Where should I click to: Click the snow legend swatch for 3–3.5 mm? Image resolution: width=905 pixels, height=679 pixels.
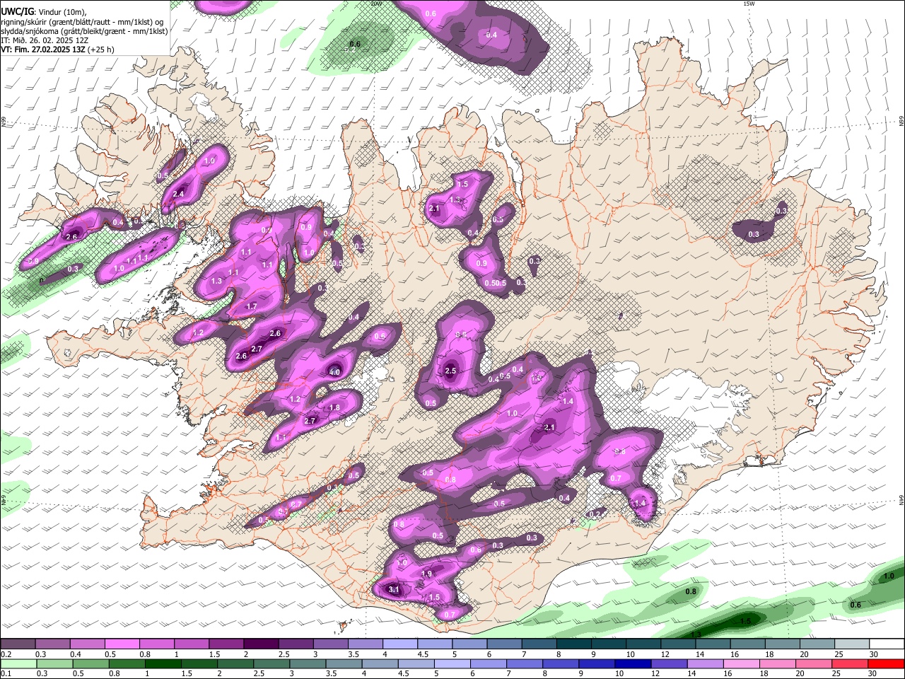(330, 644)
